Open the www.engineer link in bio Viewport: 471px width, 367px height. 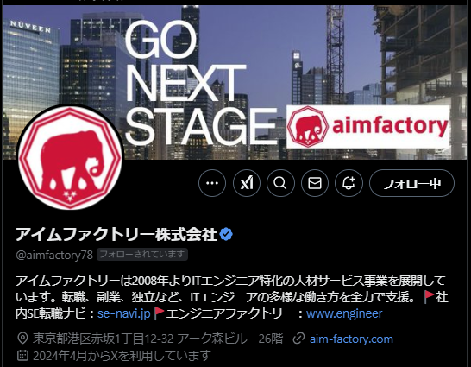344,313
